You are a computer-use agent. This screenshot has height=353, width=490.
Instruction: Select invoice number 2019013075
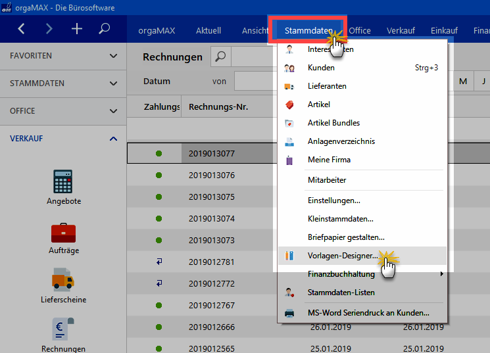[212, 197]
